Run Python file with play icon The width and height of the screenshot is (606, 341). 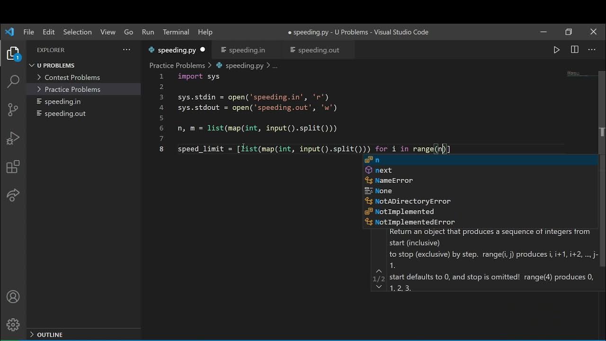point(557,50)
